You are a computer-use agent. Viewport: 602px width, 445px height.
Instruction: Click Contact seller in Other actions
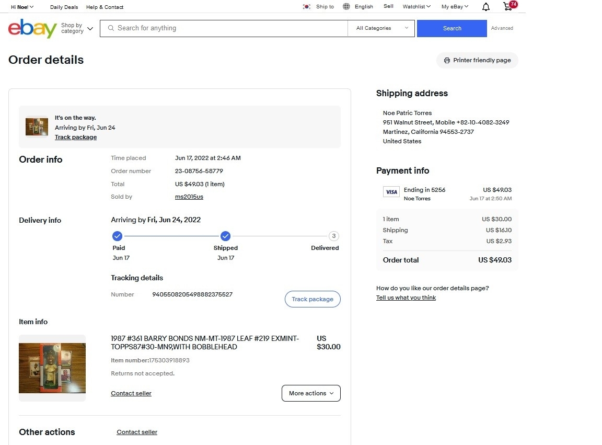[137, 432]
